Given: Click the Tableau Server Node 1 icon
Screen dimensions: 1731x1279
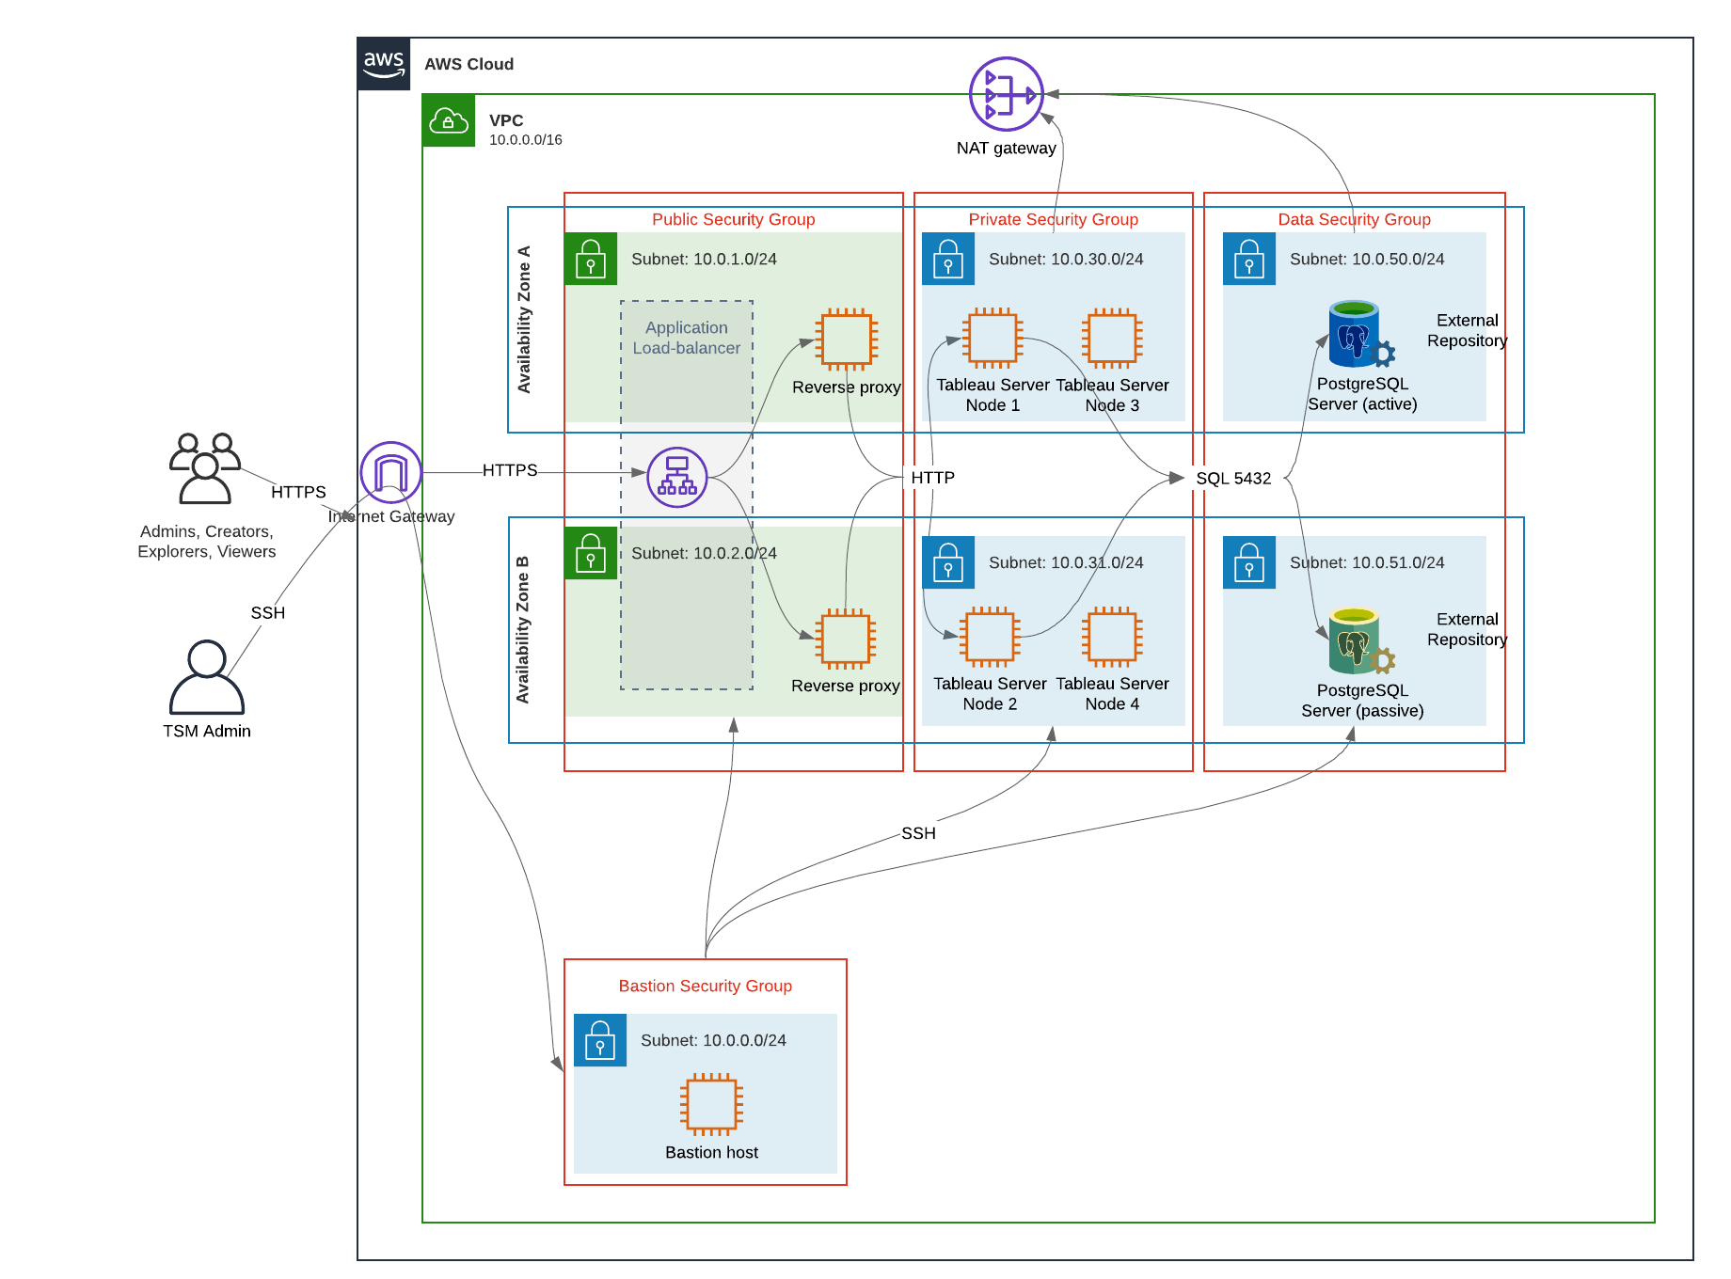Looking at the screenshot, I should click(x=993, y=339).
